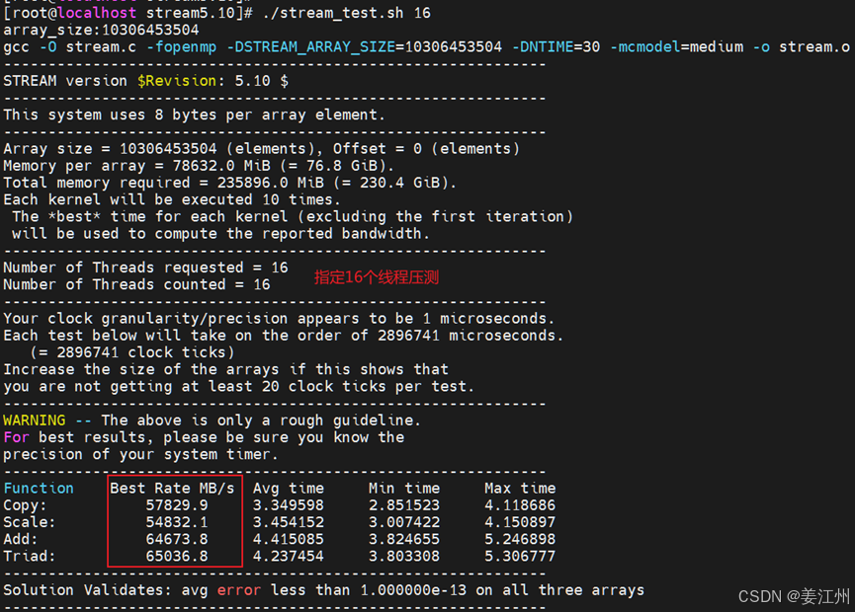The width and height of the screenshot is (855, 612).
Task: Click the 'Solution Validates' result line
Action: [323, 590]
